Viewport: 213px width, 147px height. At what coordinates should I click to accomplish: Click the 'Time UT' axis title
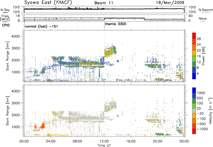104,145
